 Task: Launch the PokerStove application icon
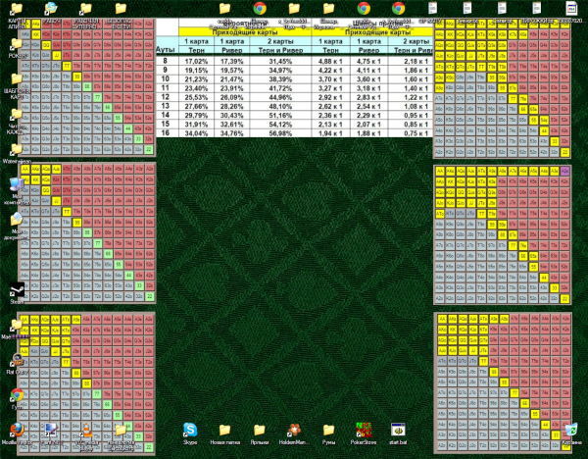click(x=364, y=430)
